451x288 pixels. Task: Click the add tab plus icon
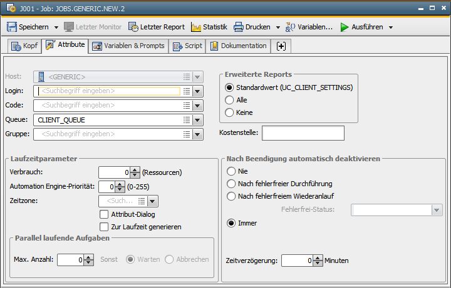(281, 46)
